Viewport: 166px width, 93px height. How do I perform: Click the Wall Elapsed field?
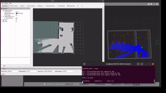[68, 71]
